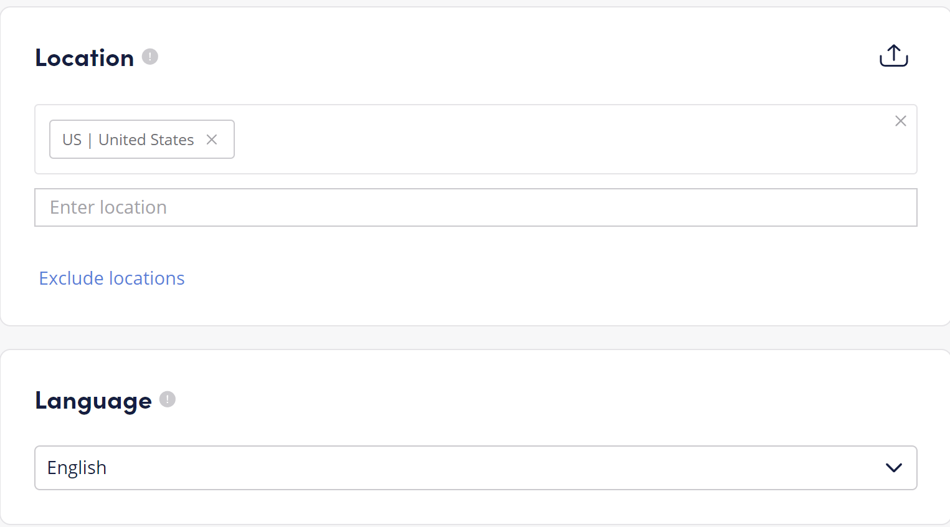Click the English text in the dropdown
The width and height of the screenshot is (950, 527).
coord(77,468)
